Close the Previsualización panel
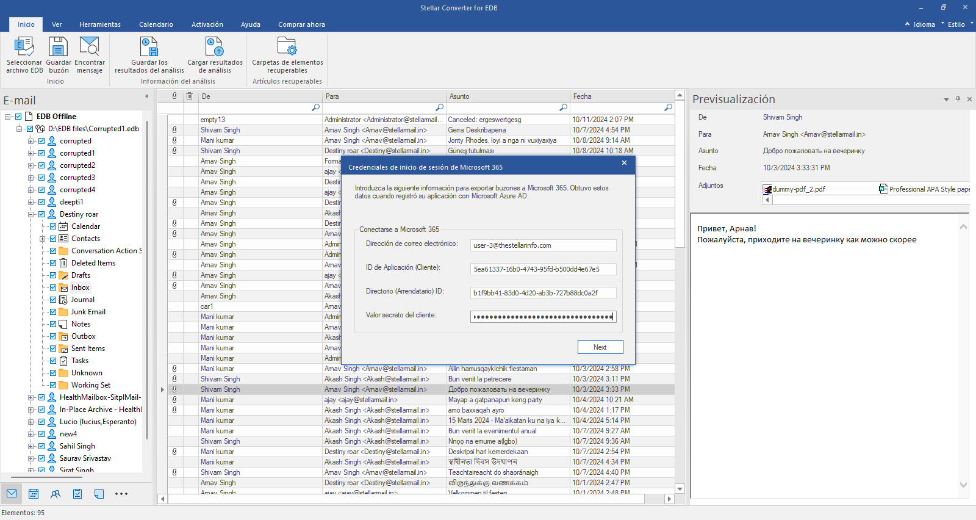The image size is (976, 520). pyautogui.click(x=969, y=99)
